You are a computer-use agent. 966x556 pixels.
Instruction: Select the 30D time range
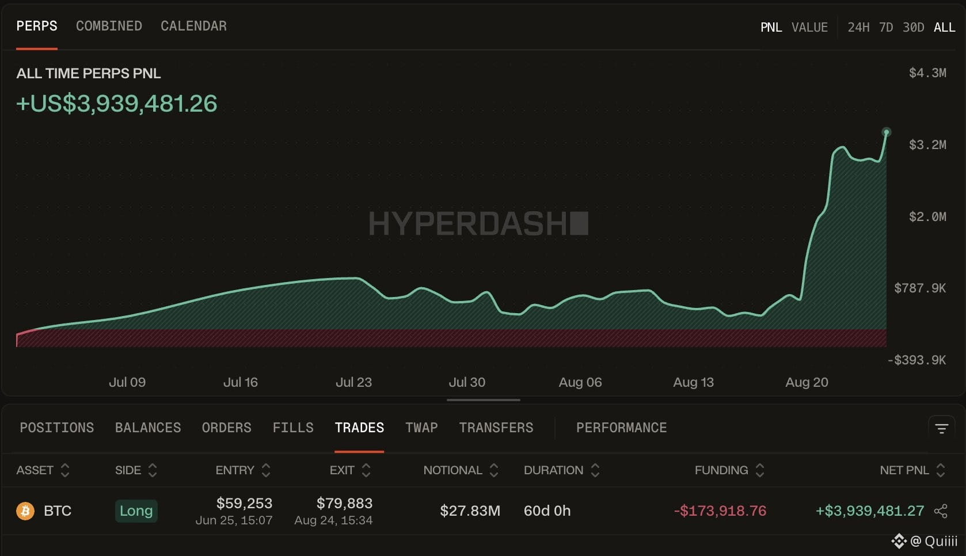(913, 27)
